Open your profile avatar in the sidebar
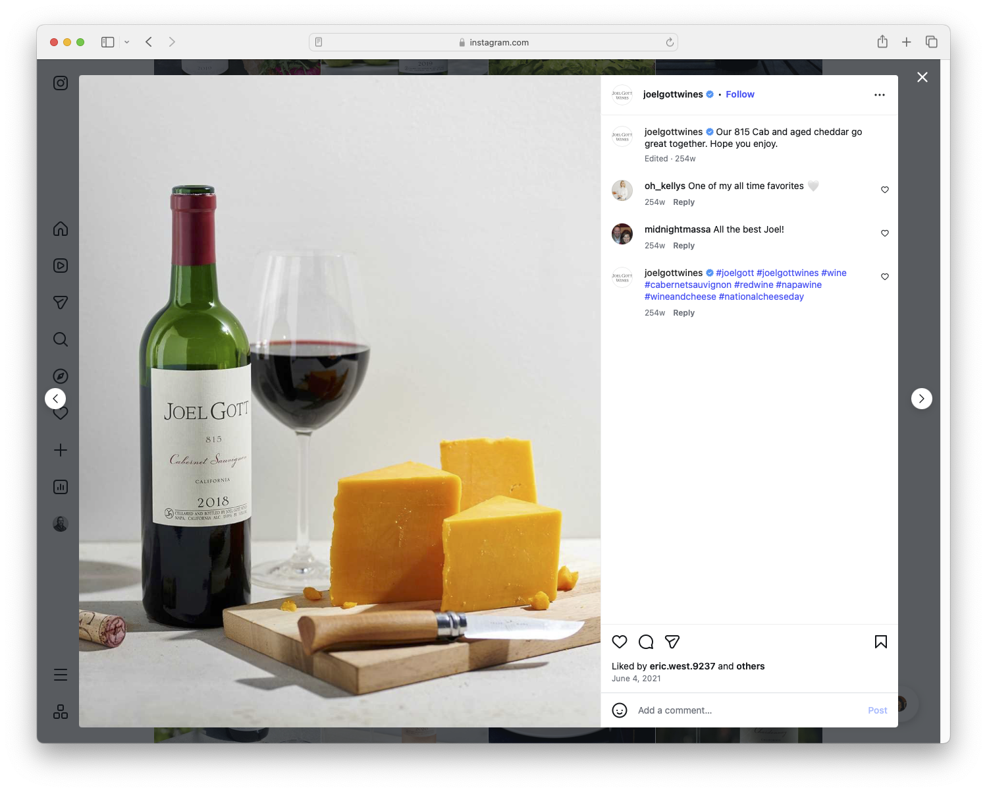 [x=61, y=524]
